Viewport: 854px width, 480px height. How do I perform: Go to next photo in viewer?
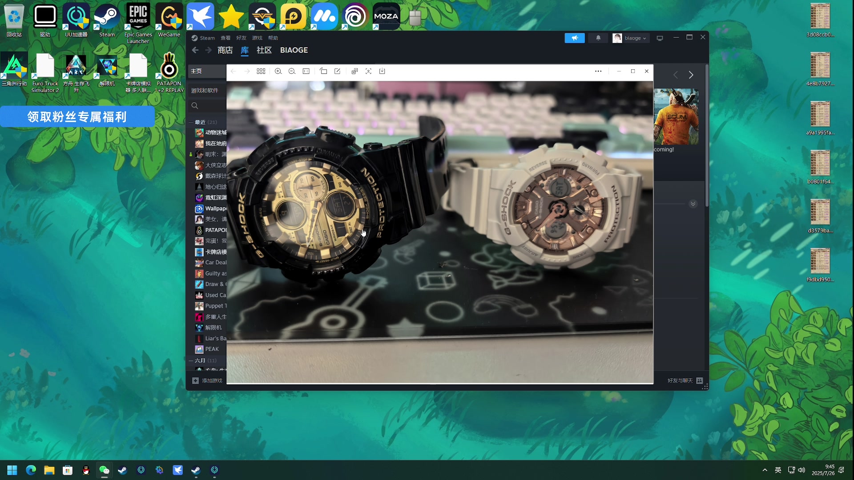tap(247, 71)
